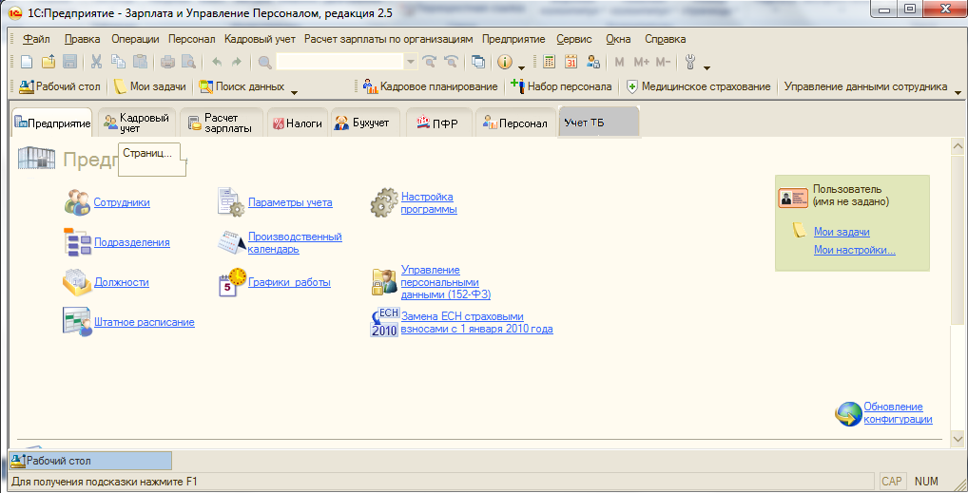Image resolution: width=968 pixels, height=493 pixels.
Task: Click the Paste clipboard icon
Action: pyautogui.click(x=140, y=62)
